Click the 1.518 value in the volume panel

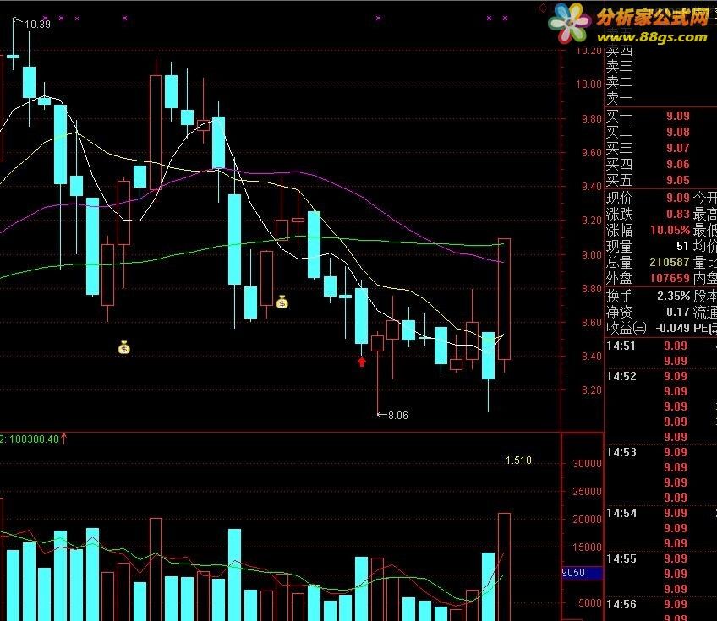(x=518, y=460)
